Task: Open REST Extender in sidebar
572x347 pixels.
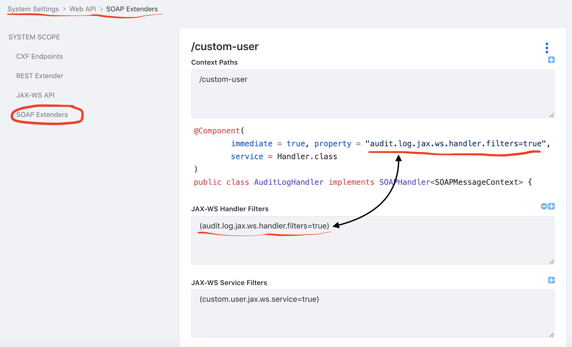Action: [40, 76]
